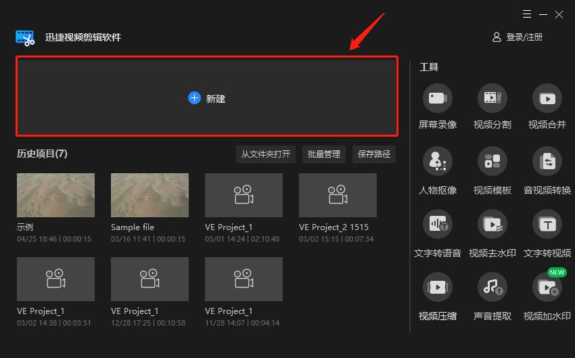Launch the 视频合并 video merge tool

(x=547, y=98)
